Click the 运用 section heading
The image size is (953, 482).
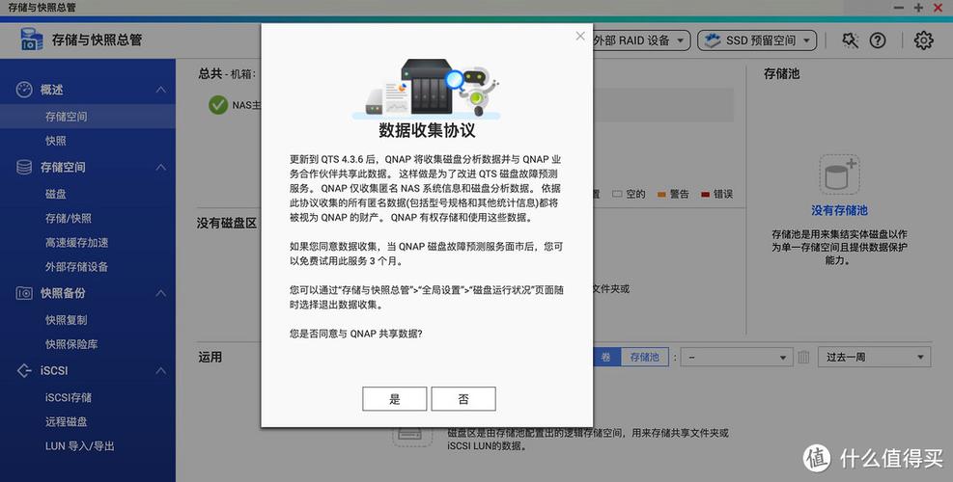210,357
